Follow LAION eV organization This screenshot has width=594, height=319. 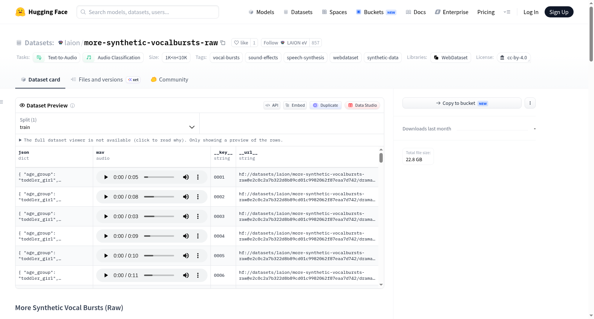pos(285,43)
